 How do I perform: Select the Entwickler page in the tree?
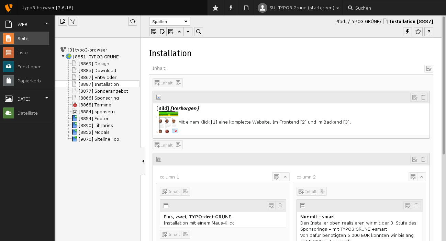(x=98, y=77)
